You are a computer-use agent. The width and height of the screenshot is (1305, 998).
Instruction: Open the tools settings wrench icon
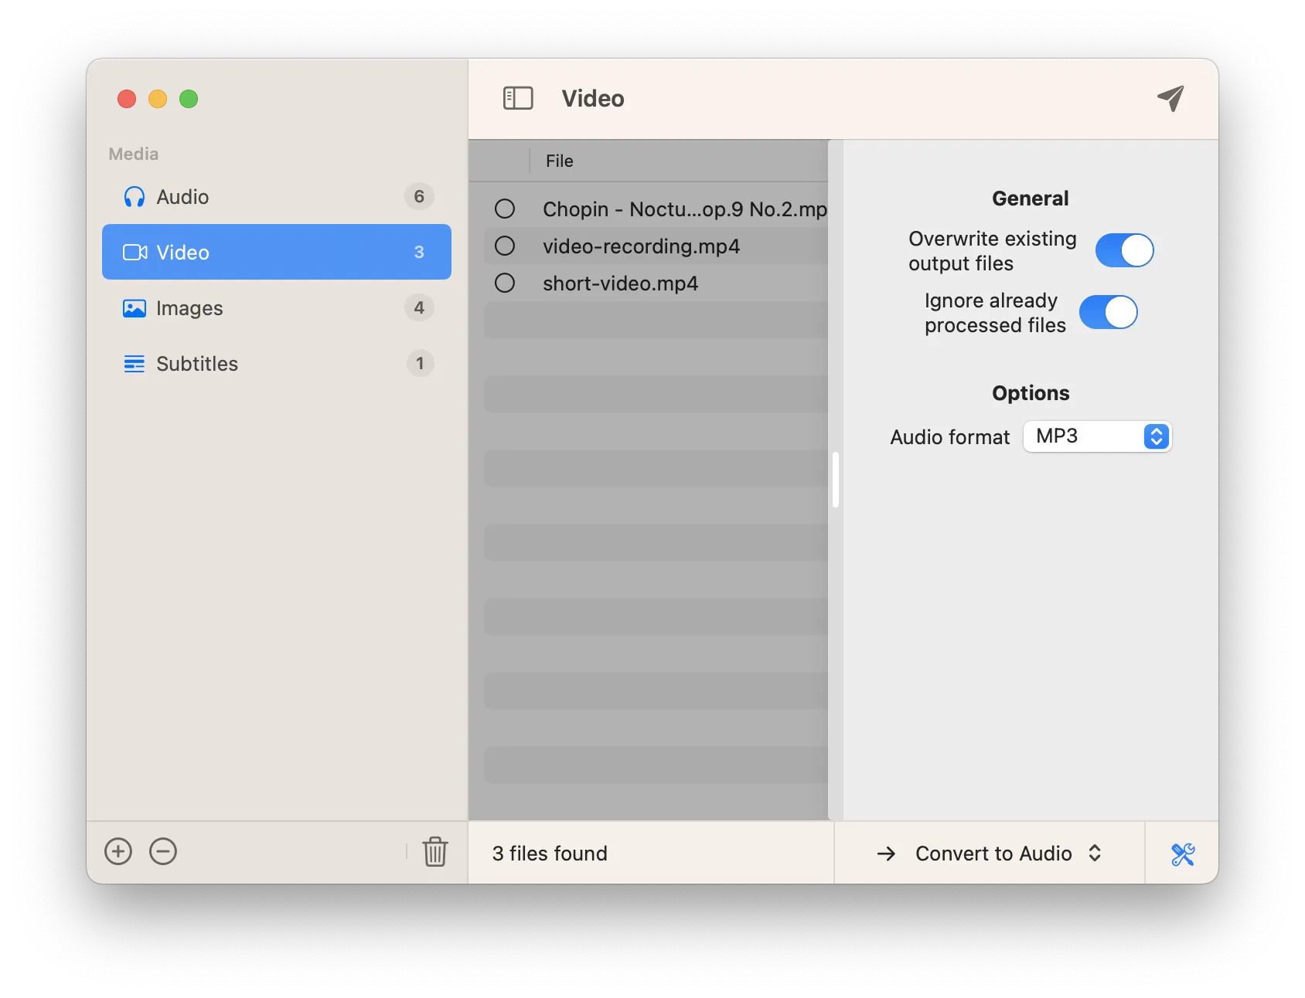(x=1182, y=854)
